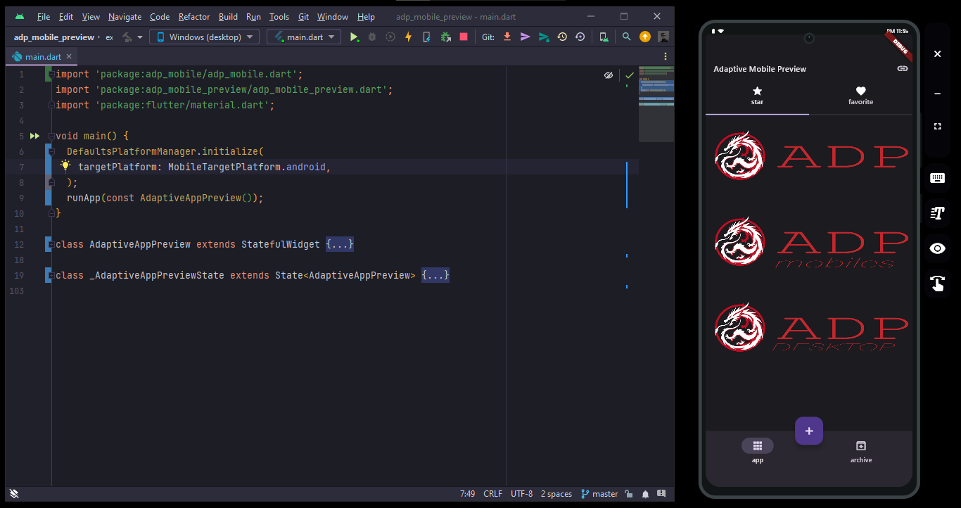Click the Git Push green arrow icon
961x508 pixels.
pos(544,37)
